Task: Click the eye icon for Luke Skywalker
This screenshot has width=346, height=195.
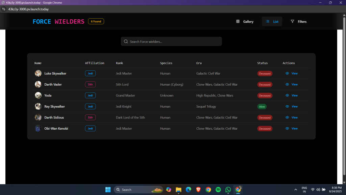Action: pyautogui.click(x=287, y=73)
